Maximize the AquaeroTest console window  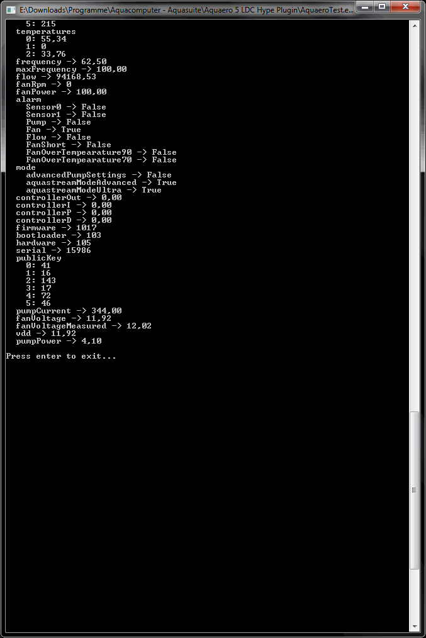tap(382, 6)
